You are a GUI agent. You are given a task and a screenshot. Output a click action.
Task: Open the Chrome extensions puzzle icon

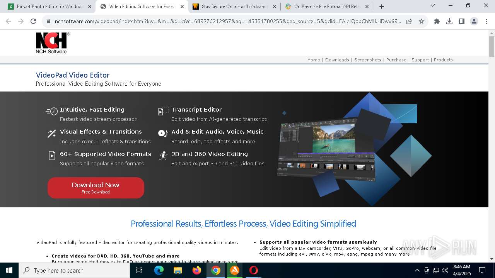pyautogui.click(x=437, y=21)
